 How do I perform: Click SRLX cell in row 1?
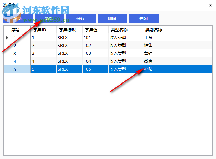click(x=69, y=37)
